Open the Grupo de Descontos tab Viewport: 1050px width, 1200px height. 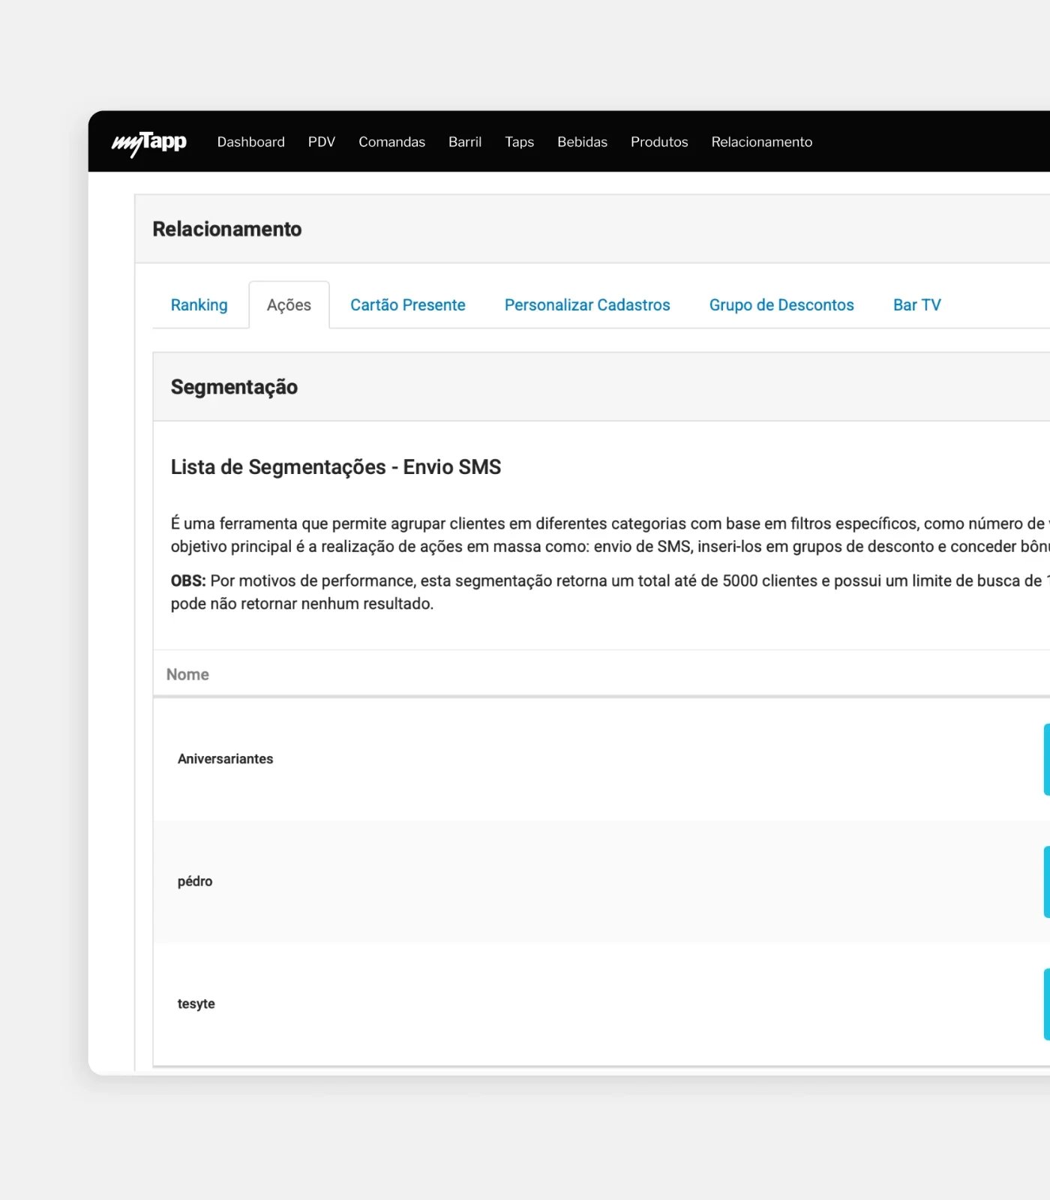781,305
